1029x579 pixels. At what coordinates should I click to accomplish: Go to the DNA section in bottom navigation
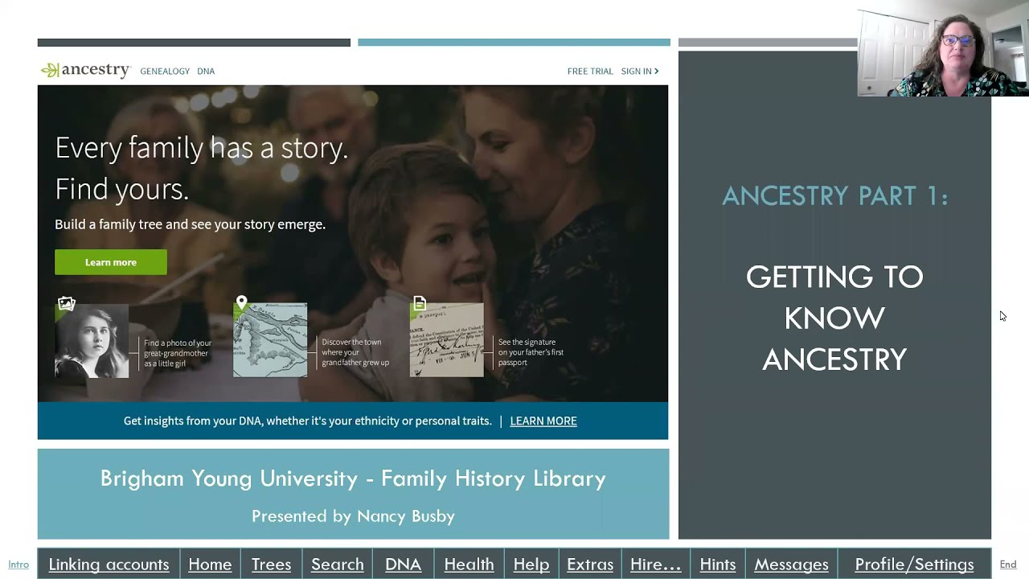tap(403, 565)
